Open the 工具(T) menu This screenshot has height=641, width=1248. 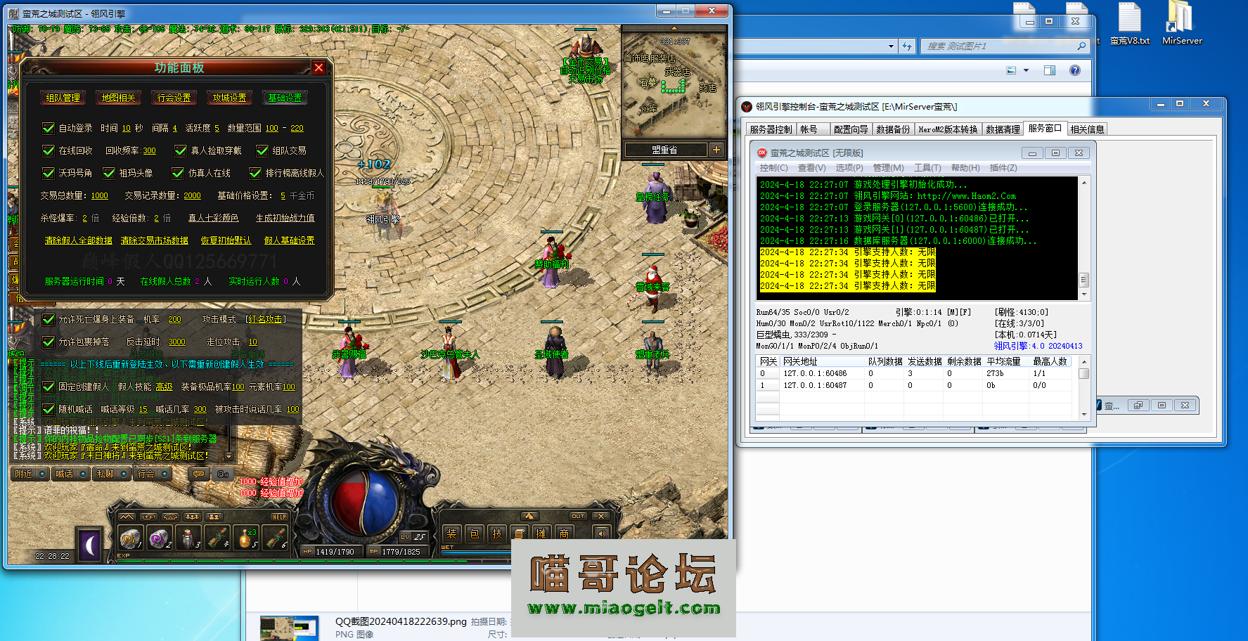927,168
